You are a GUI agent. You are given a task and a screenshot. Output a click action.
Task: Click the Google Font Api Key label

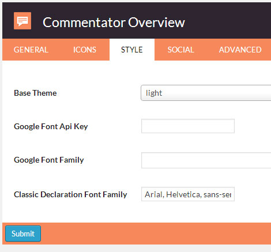pos(51,126)
